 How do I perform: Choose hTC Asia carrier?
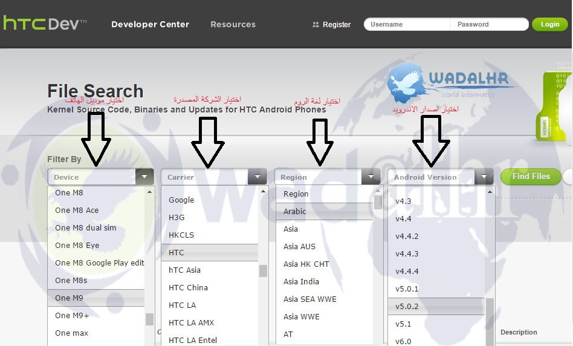pyautogui.click(x=210, y=270)
